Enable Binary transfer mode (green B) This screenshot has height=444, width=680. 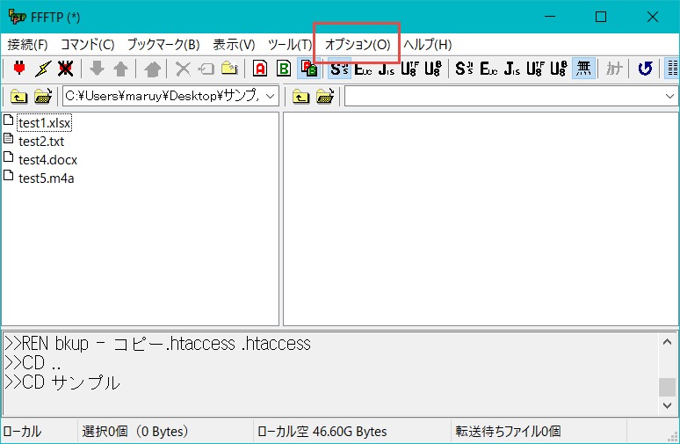284,69
